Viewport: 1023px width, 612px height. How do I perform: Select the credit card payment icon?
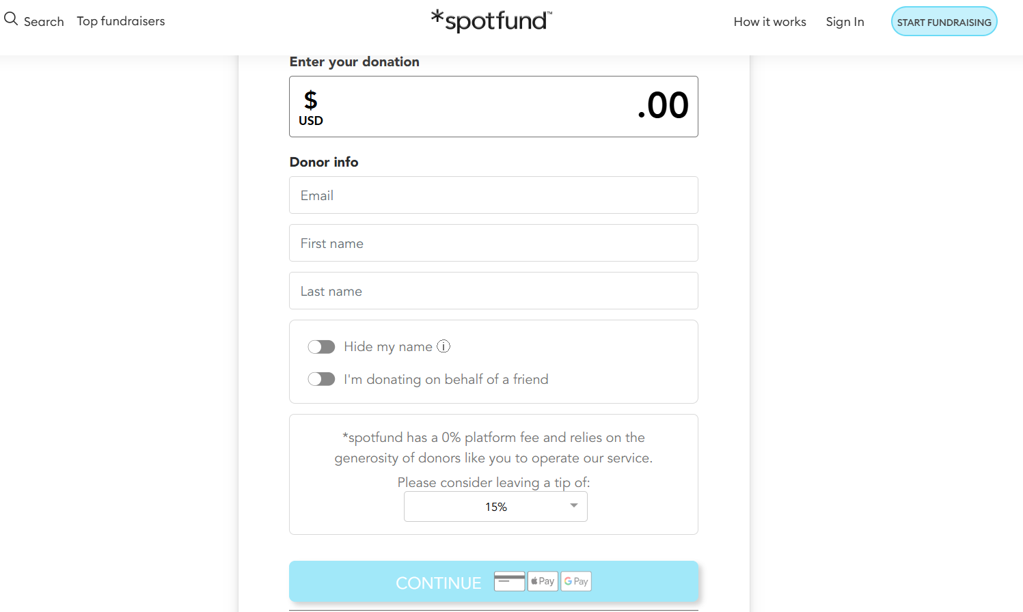(509, 581)
